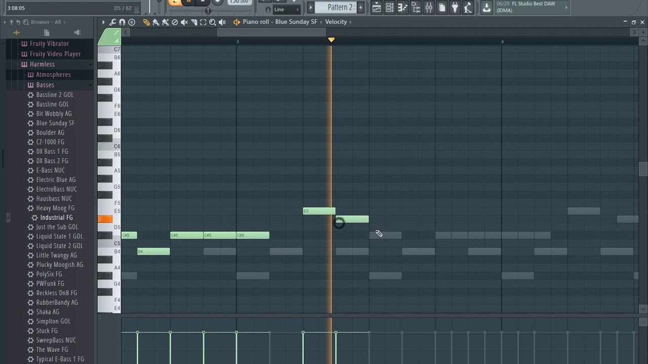Collapse the Basses folder
The height and width of the screenshot is (364, 648).
tap(45, 85)
